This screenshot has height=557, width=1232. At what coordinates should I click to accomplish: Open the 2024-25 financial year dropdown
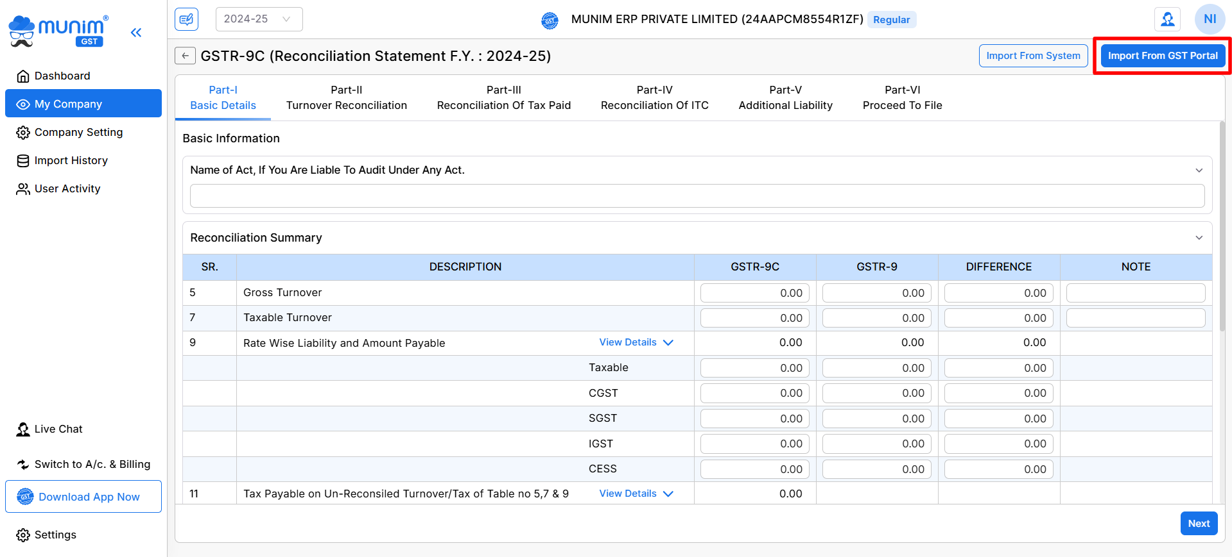259,19
